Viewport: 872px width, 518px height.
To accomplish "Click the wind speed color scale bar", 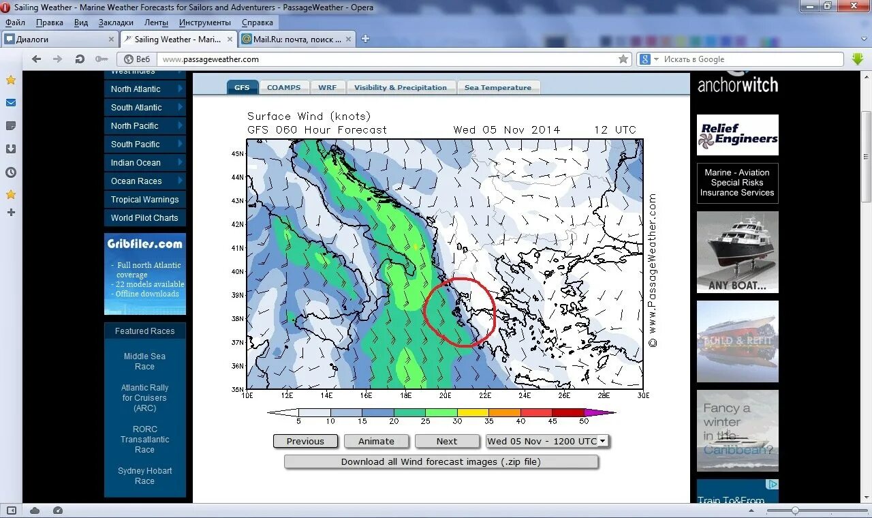I will [x=443, y=411].
